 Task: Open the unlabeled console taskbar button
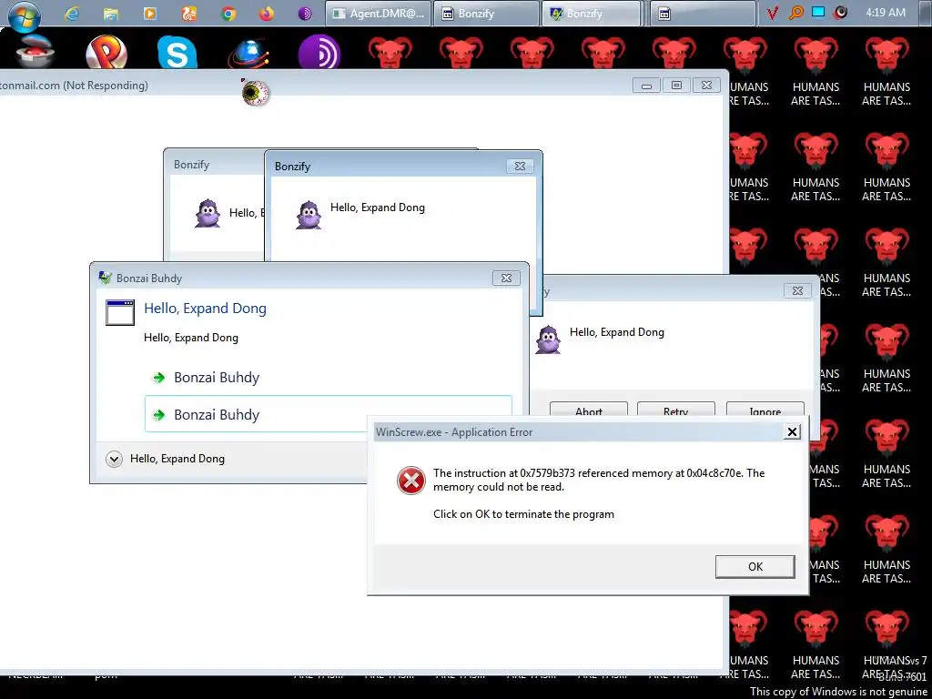(x=703, y=14)
